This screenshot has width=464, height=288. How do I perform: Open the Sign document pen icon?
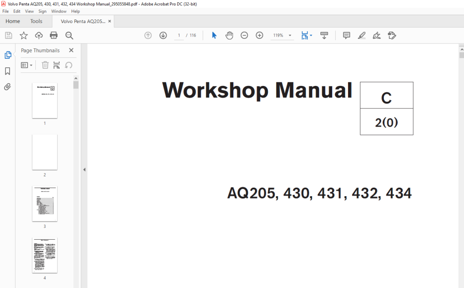(x=377, y=35)
